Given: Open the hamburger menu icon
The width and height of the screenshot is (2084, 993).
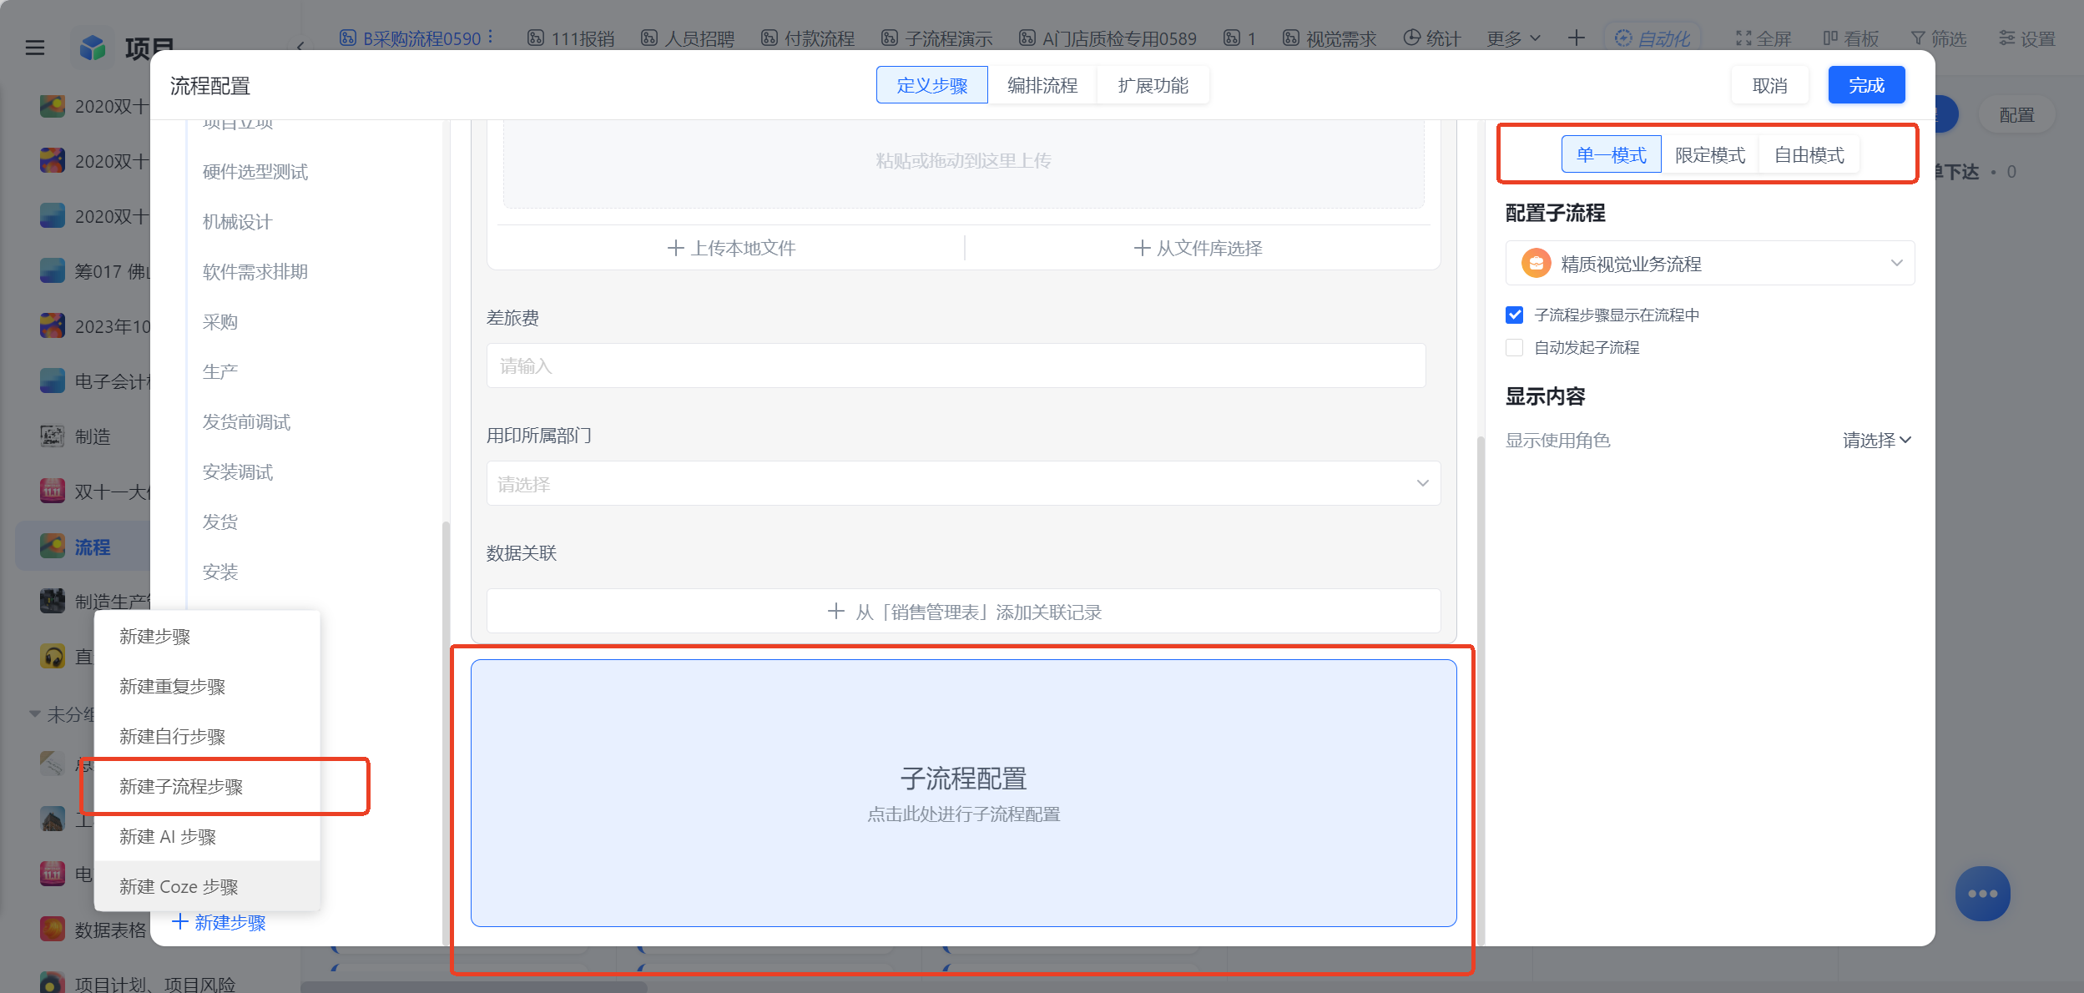Looking at the screenshot, I should (x=35, y=48).
